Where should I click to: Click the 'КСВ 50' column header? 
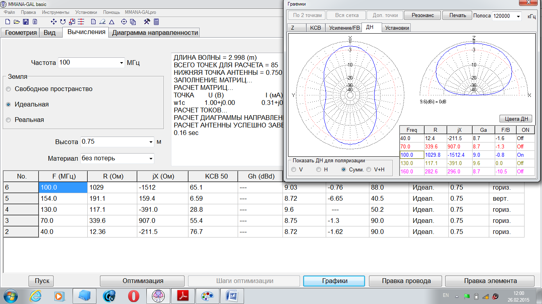pos(213,176)
